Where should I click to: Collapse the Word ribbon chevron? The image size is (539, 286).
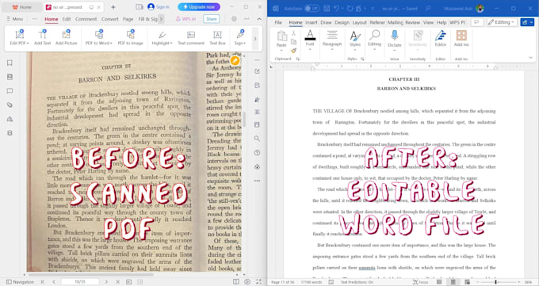(530, 57)
